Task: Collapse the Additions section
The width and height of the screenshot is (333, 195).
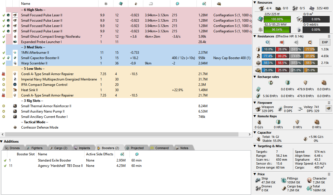Action: tap(2, 142)
